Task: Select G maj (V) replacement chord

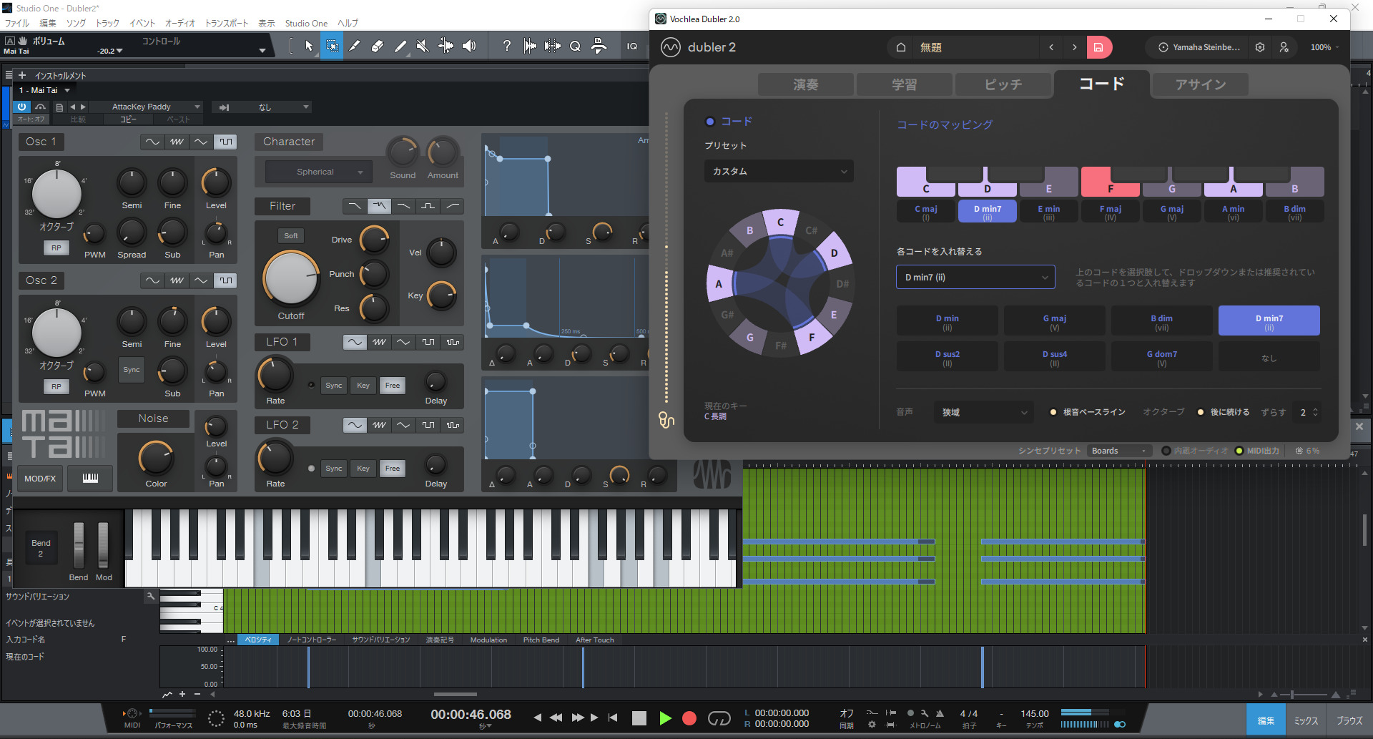Action: tap(1054, 320)
